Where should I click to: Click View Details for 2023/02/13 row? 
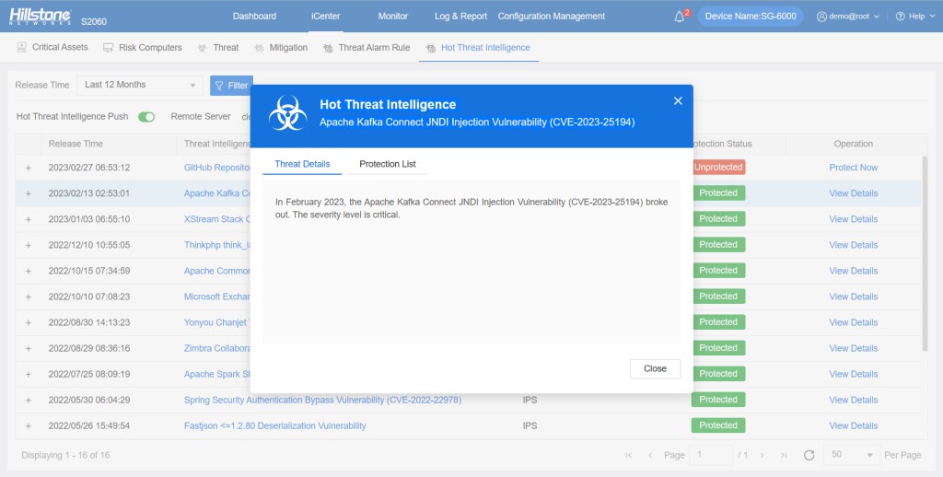pyautogui.click(x=854, y=193)
